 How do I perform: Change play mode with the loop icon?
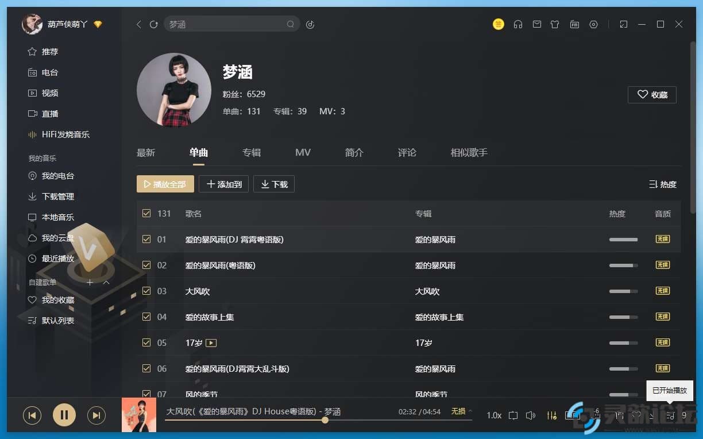coord(513,415)
